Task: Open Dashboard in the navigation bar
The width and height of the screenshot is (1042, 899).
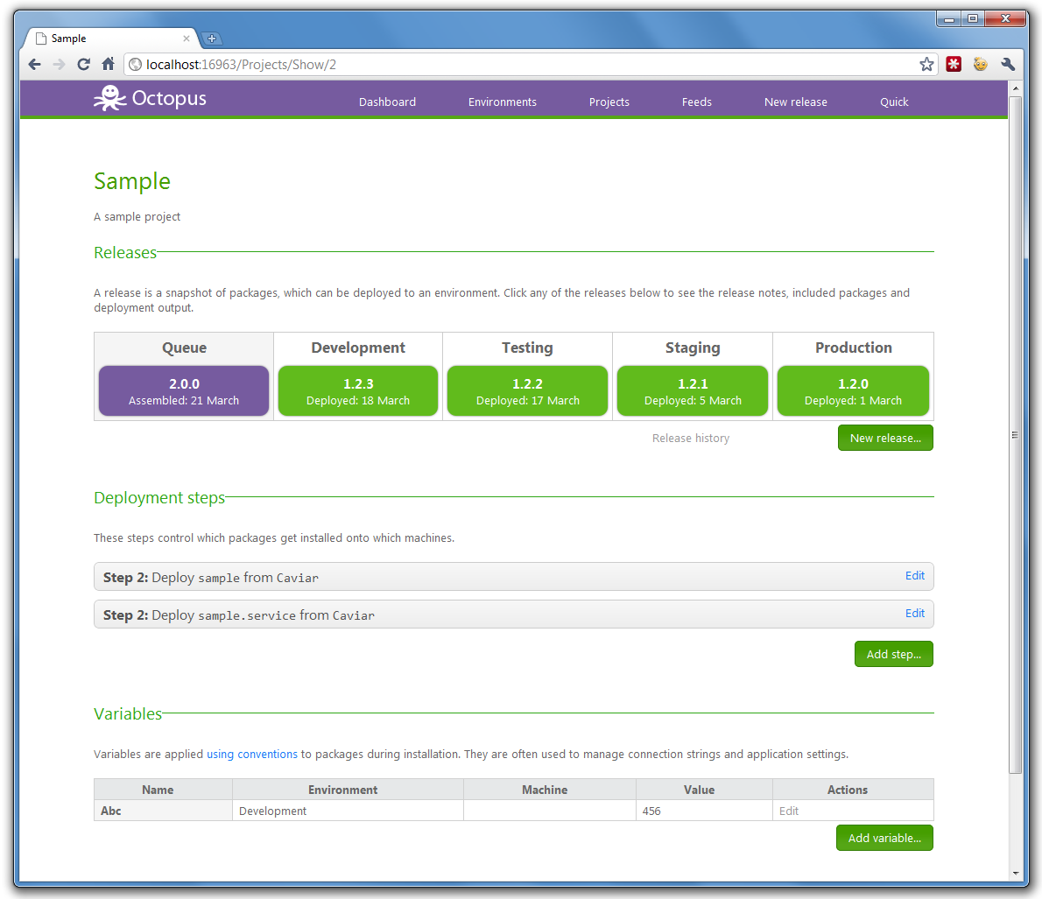Action: (387, 102)
